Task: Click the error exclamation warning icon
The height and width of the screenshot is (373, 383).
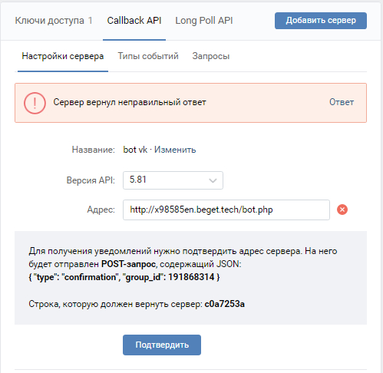Action: pyautogui.click(x=35, y=103)
